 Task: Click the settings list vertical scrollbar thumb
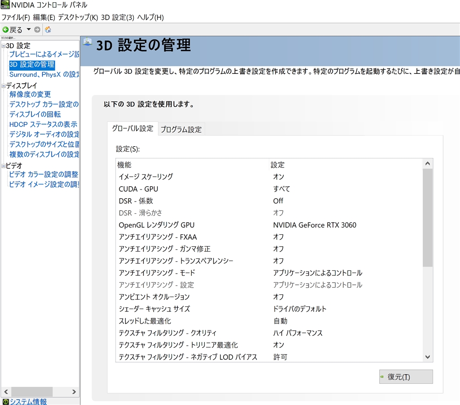click(x=428, y=218)
